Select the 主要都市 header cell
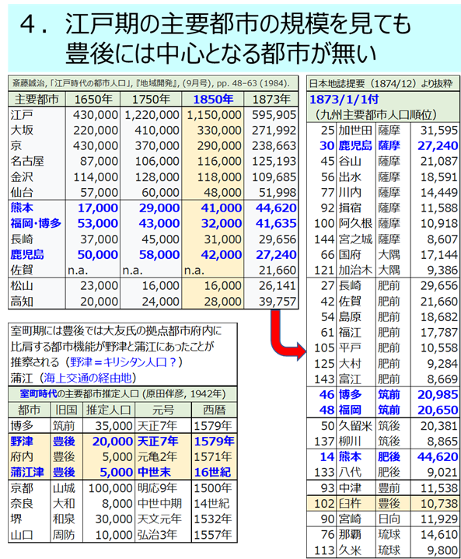The image size is (461, 559). coord(37,99)
